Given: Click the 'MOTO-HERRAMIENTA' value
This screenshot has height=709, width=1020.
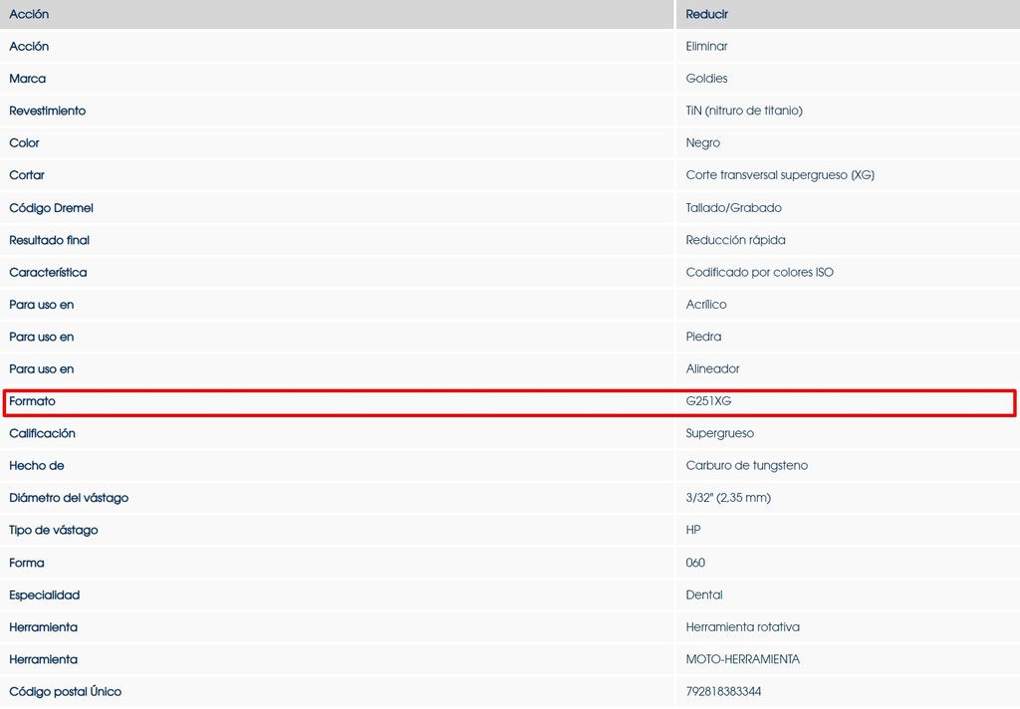Looking at the screenshot, I should [x=743, y=659].
